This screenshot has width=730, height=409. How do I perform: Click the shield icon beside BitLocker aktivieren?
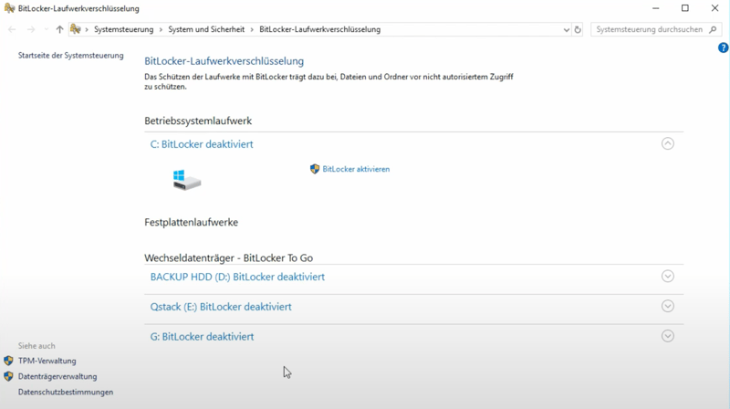(315, 169)
